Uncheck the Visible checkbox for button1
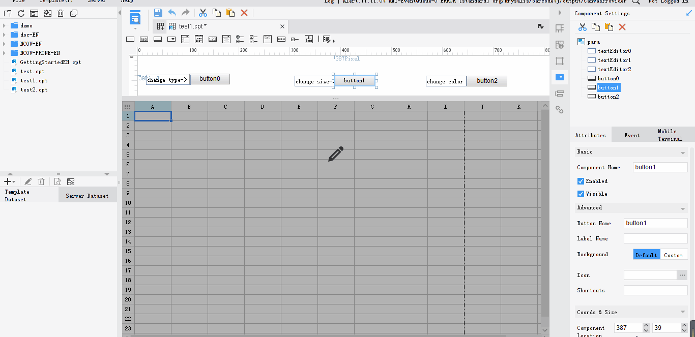Screen dimensions: 695x337 point(580,194)
